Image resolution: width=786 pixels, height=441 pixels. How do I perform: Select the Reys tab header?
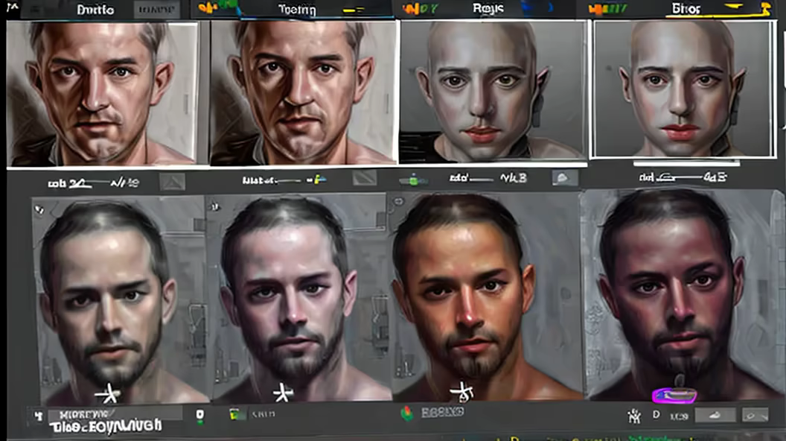tap(488, 9)
